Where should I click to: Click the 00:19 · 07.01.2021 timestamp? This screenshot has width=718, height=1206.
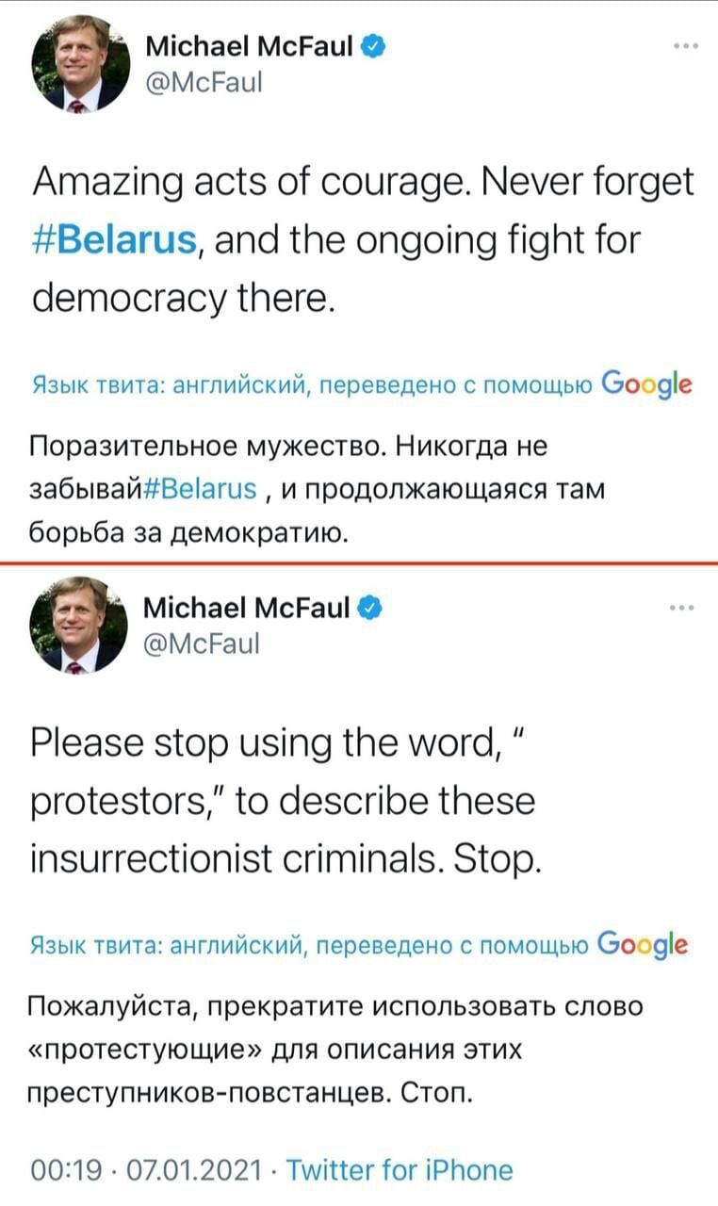148,1170
